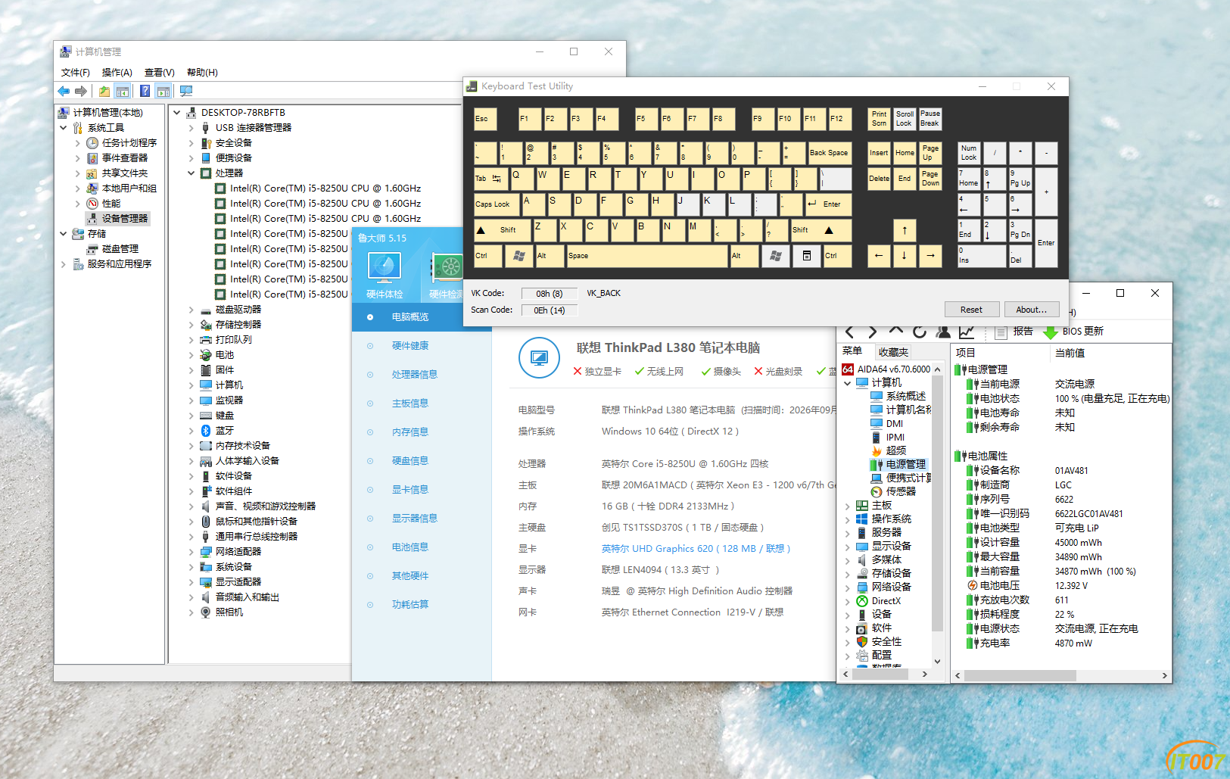Collapse 系统工具 in Computer Management tree

pyautogui.click(x=64, y=128)
